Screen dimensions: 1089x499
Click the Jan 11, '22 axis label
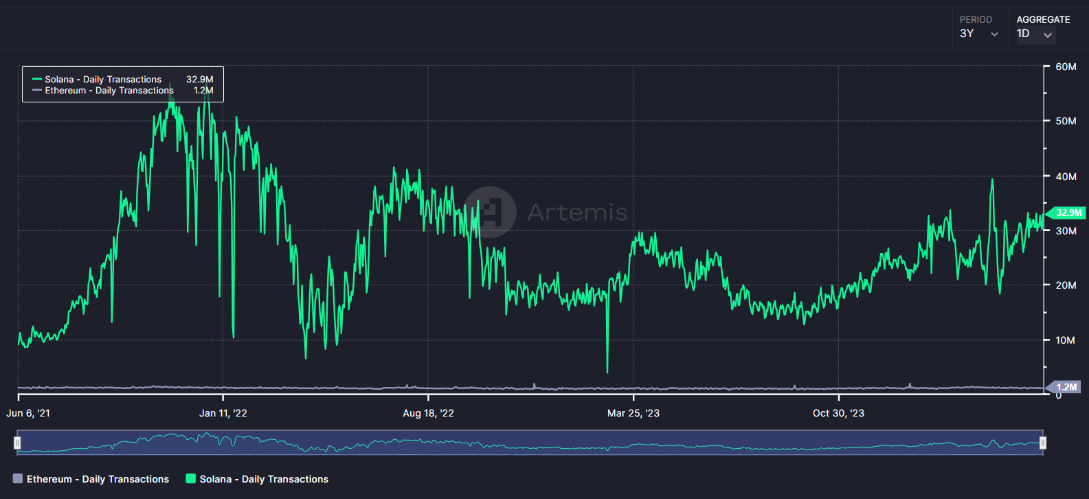coord(223,413)
